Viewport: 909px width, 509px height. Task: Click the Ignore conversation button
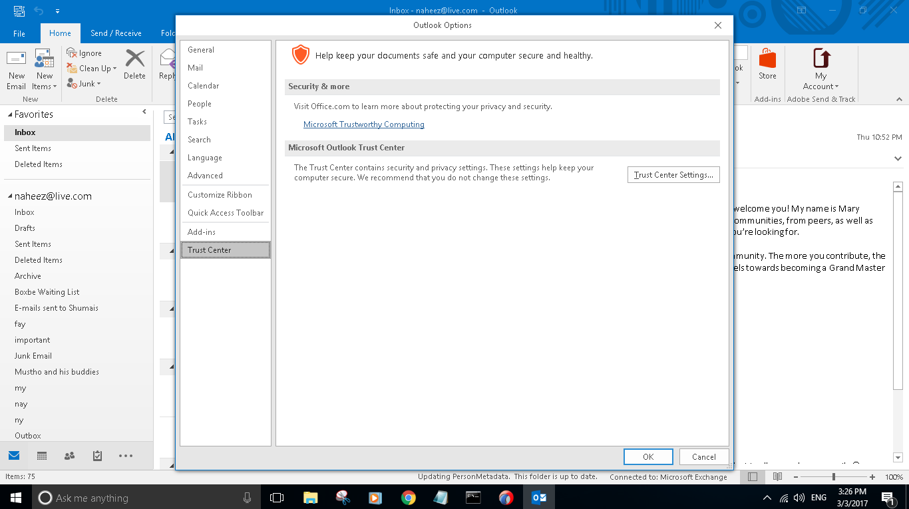(84, 53)
